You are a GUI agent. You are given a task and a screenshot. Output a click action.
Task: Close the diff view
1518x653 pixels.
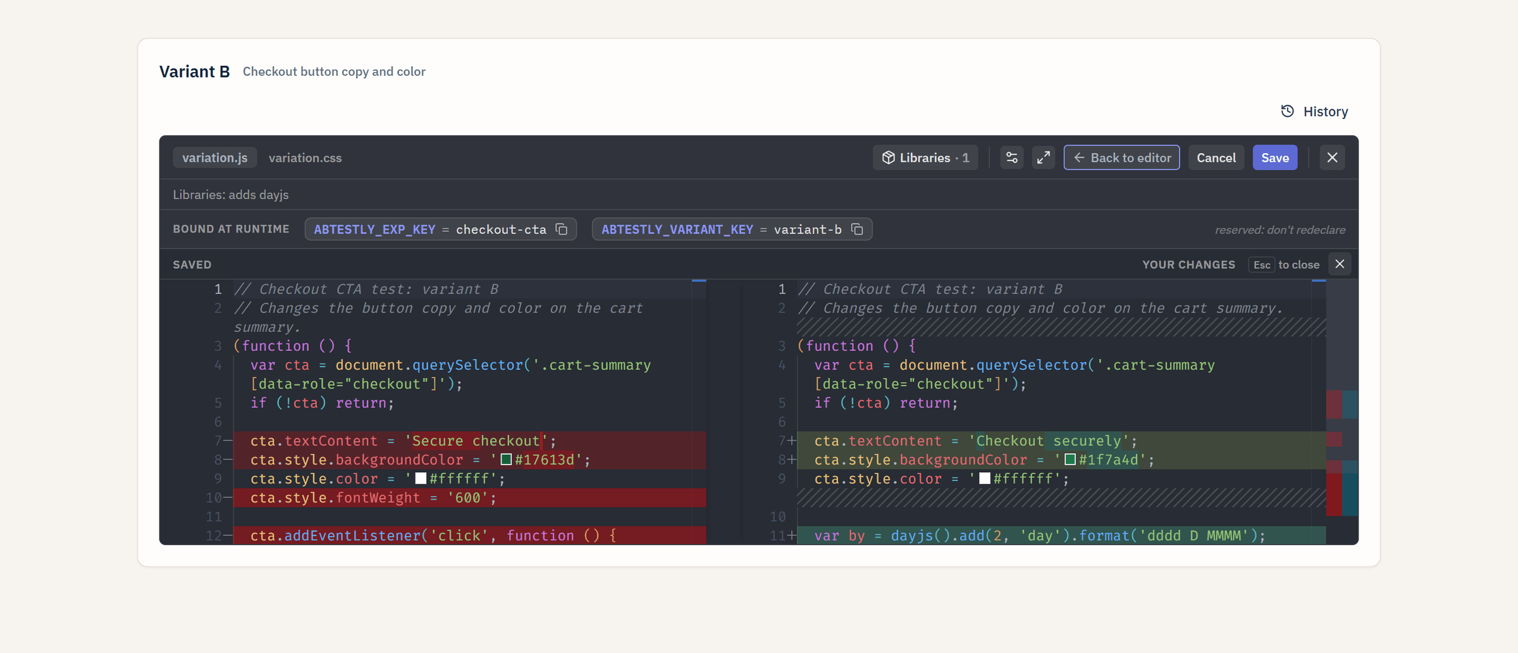coord(1340,264)
